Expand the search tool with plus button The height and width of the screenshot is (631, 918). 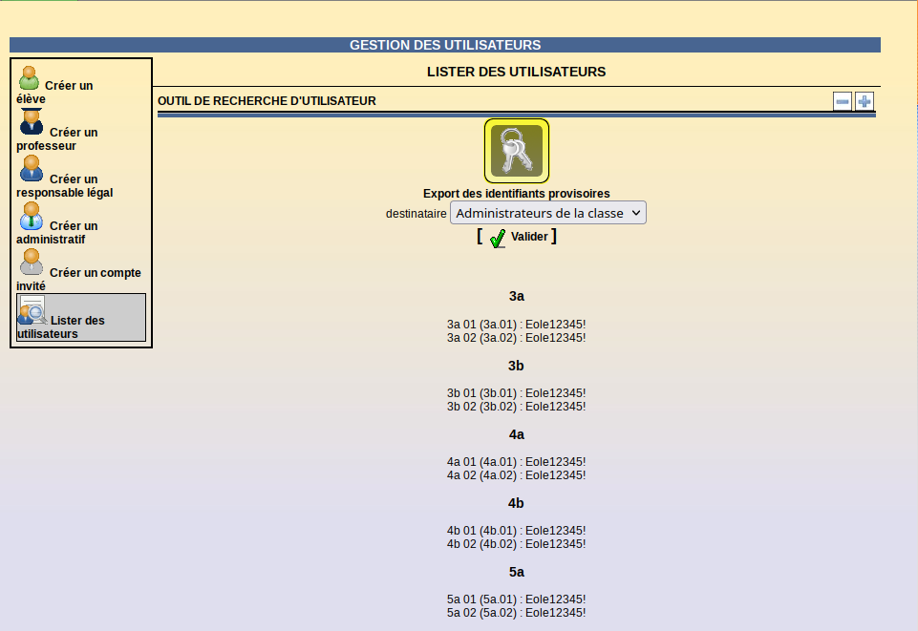coord(865,101)
